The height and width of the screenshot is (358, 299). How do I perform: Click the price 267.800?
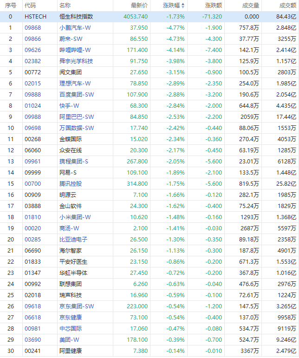pyautogui.click(x=137, y=162)
